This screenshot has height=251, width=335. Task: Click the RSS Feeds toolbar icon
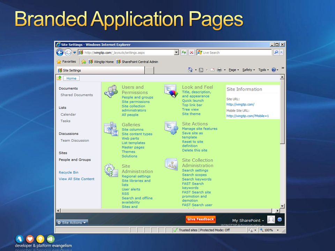tap(201, 70)
